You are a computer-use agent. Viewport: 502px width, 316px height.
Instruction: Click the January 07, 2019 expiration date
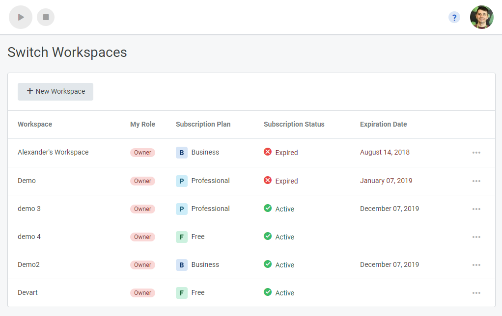[386, 181]
